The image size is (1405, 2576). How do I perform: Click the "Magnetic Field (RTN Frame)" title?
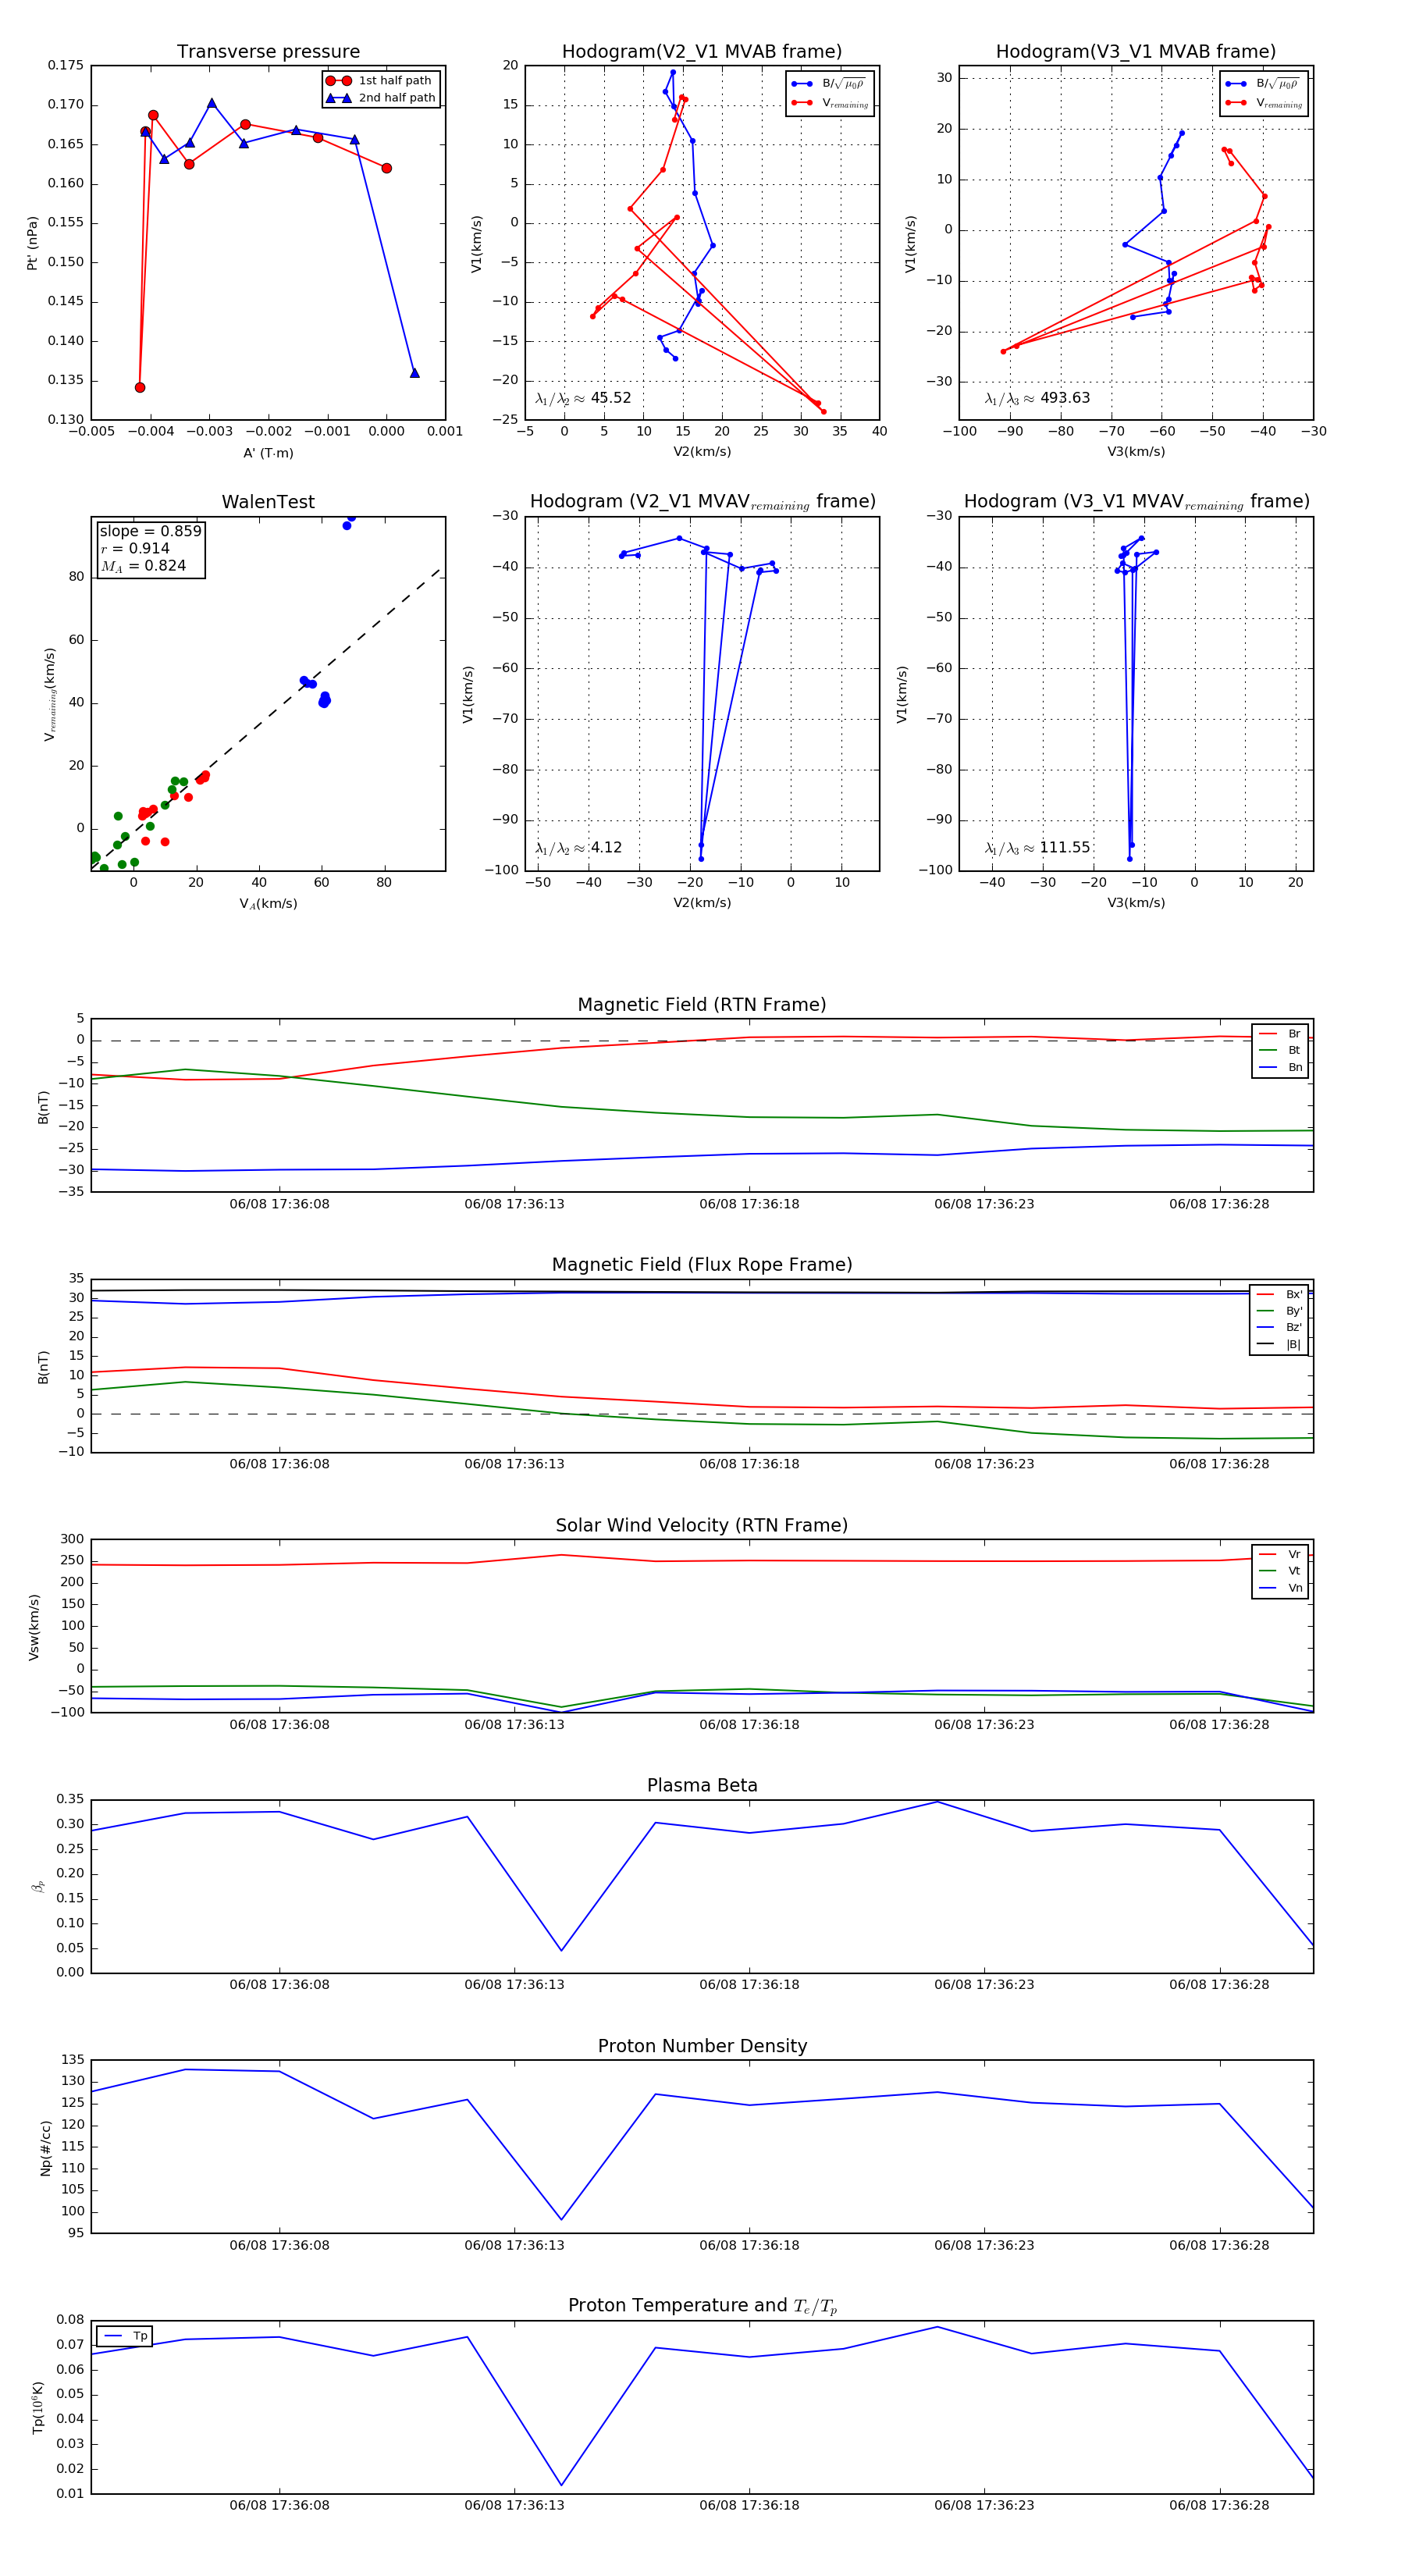(x=702, y=1005)
